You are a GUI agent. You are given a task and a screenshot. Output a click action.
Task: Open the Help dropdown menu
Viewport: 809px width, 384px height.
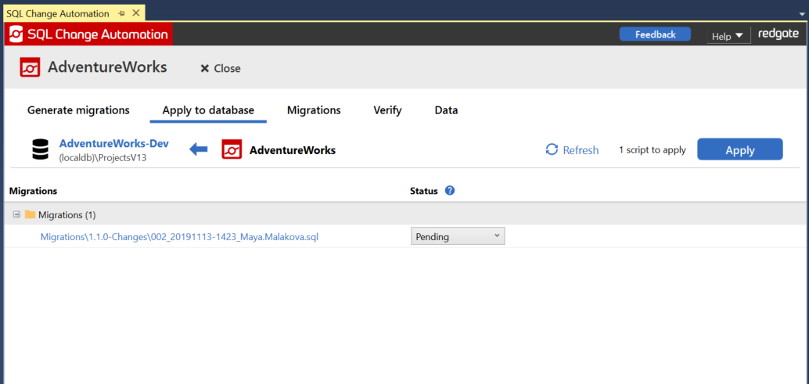(726, 36)
